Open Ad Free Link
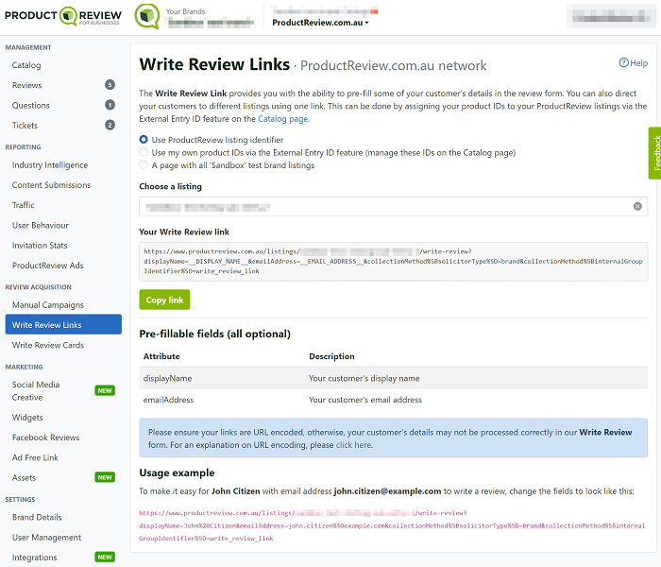Screen dimensions: 661x567 [36, 457]
